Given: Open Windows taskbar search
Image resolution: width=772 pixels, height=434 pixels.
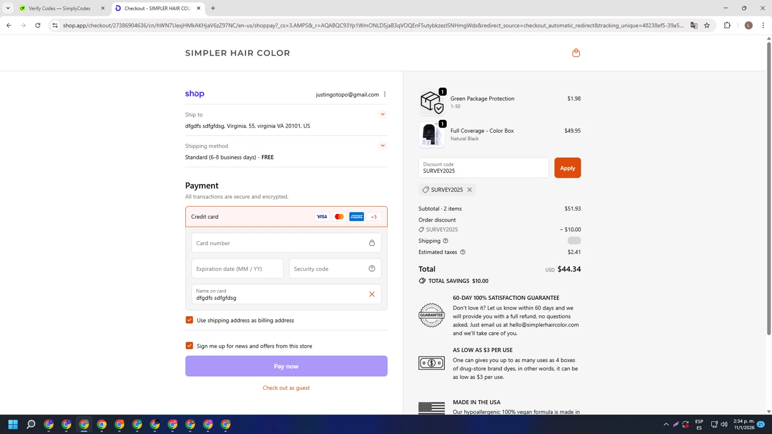Looking at the screenshot, I should coord(31,424).
